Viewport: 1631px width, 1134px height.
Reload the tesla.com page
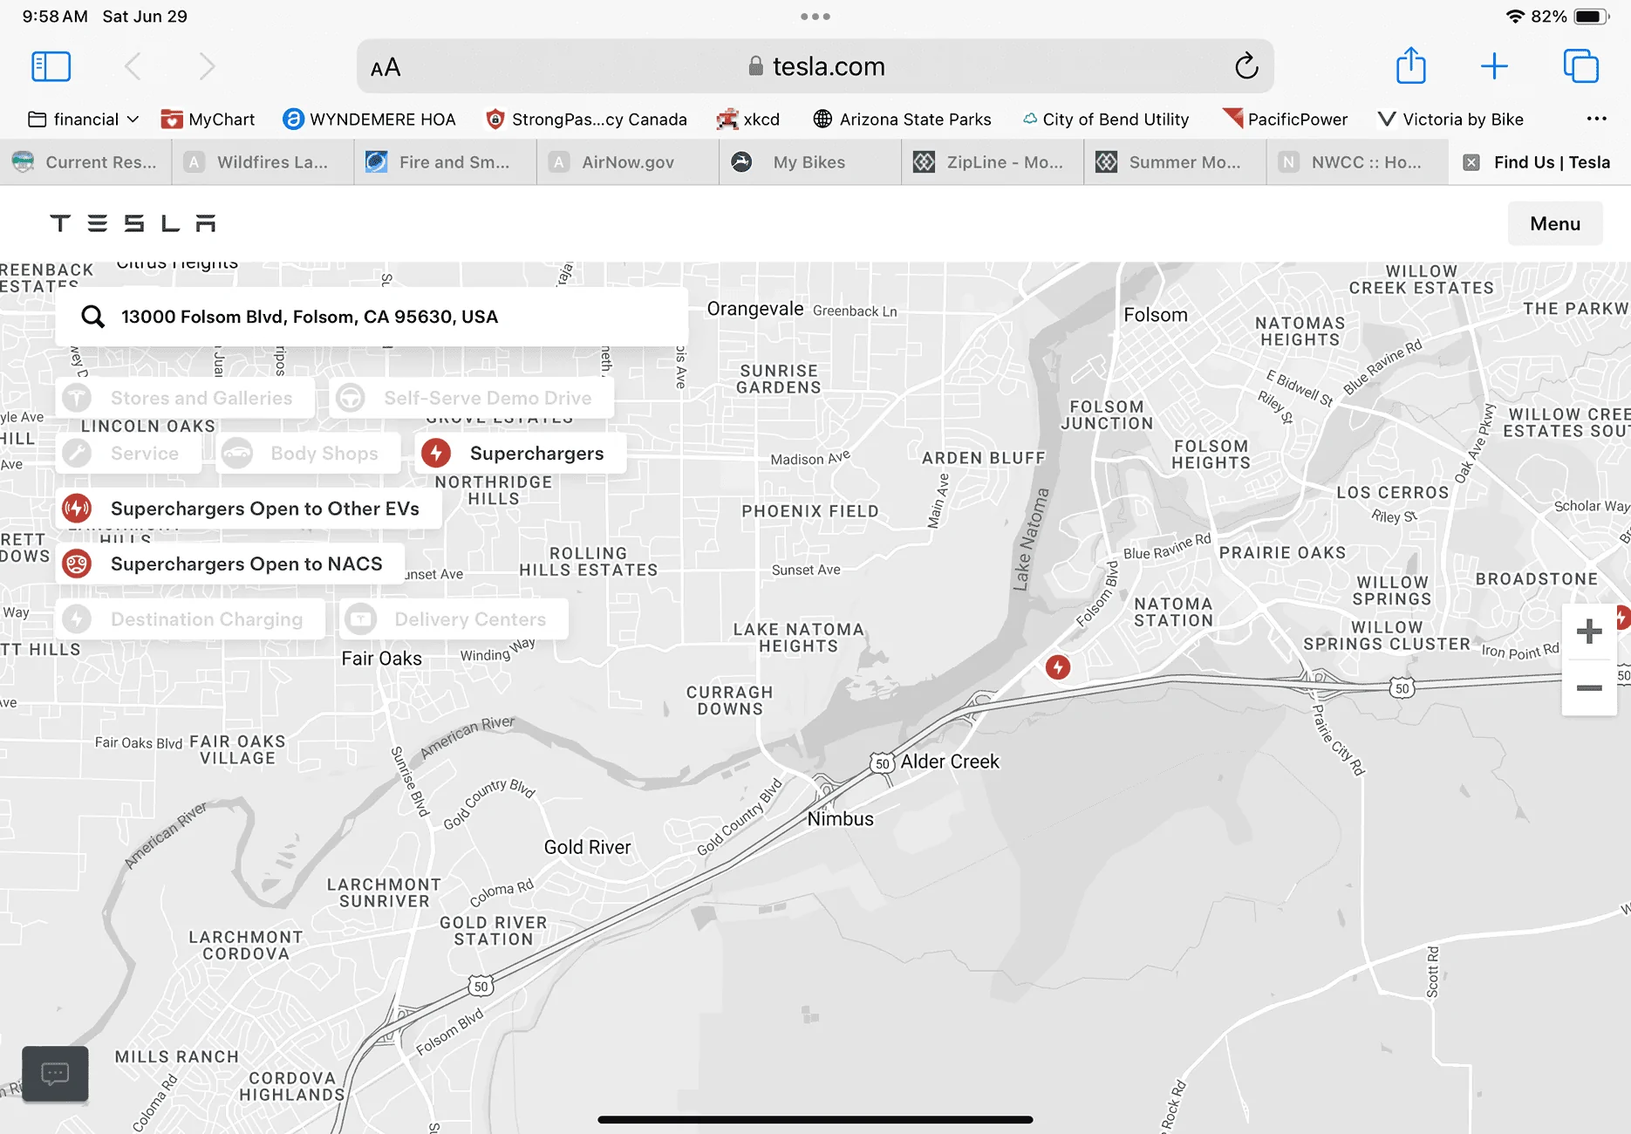point(1246,65)
